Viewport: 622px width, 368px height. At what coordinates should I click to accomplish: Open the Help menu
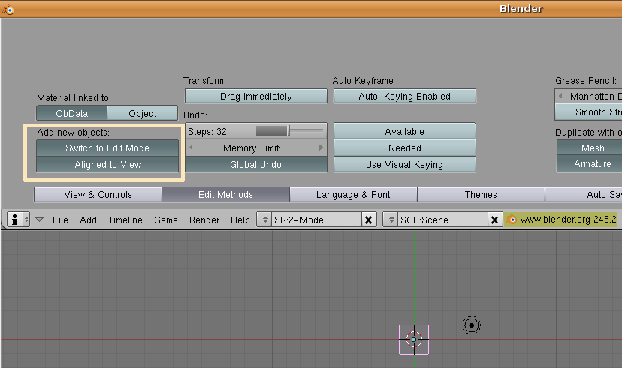240,220
